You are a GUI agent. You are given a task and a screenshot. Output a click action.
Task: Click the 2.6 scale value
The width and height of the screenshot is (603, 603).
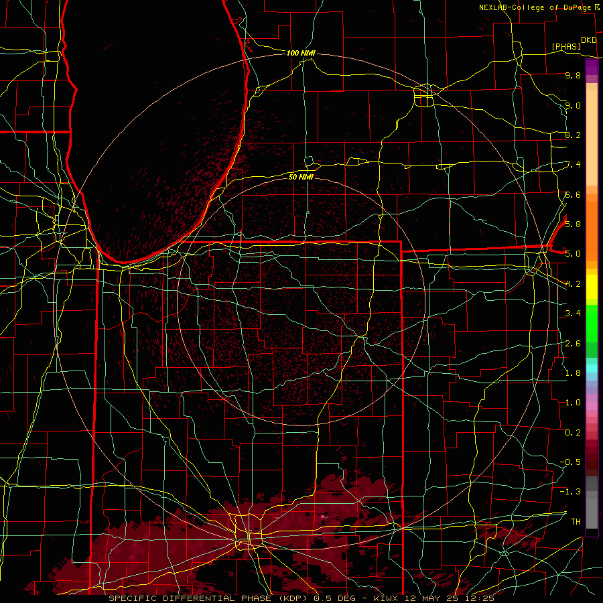(x=573, y=344)
